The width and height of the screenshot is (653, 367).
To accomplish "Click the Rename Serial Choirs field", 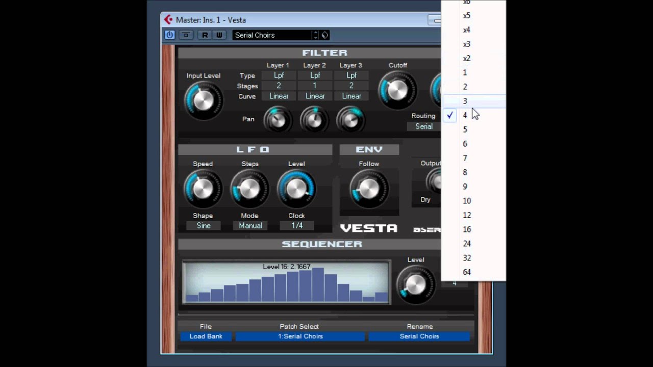I will 419,336.
